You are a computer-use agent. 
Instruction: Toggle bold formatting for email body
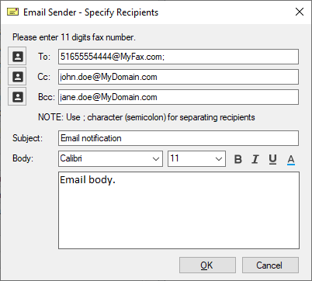coord(238,159)
